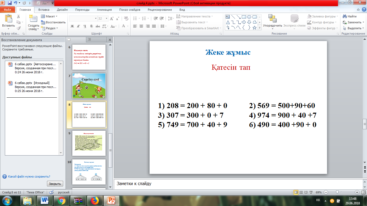Open Quick Styles (Экспресс-стили) icon
Image resolution: width=367 pixels, height=206 pixels.
tap(294, 19)
